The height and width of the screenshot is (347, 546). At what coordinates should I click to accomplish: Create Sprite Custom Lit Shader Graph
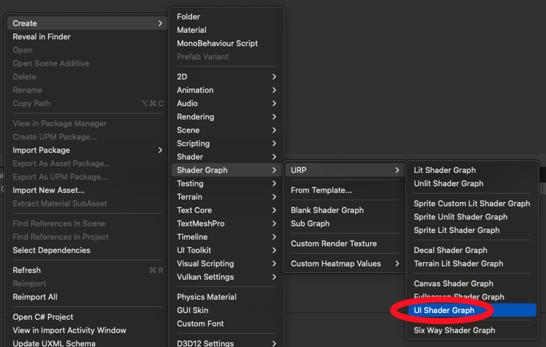point(472,204)
